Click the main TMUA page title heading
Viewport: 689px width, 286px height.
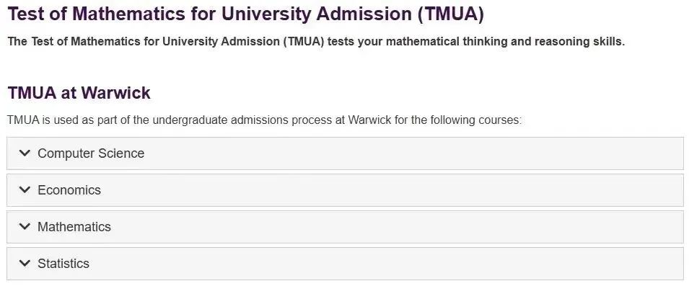click(245, 14)
